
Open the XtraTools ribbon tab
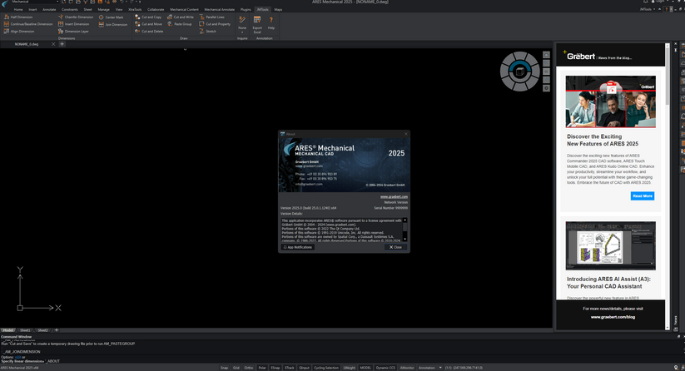[135, 9]
